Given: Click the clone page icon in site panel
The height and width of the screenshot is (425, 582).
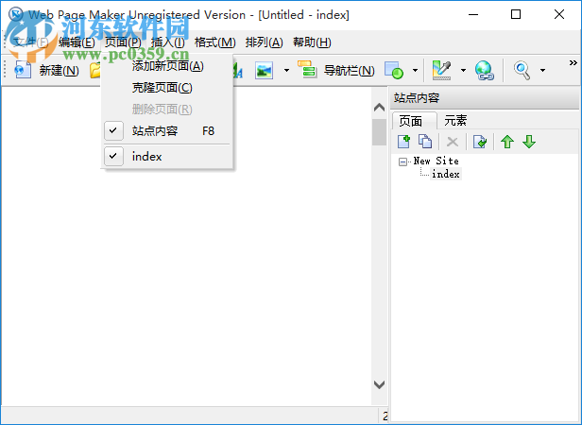Looking at the screenshot, I should pos(425,142).
